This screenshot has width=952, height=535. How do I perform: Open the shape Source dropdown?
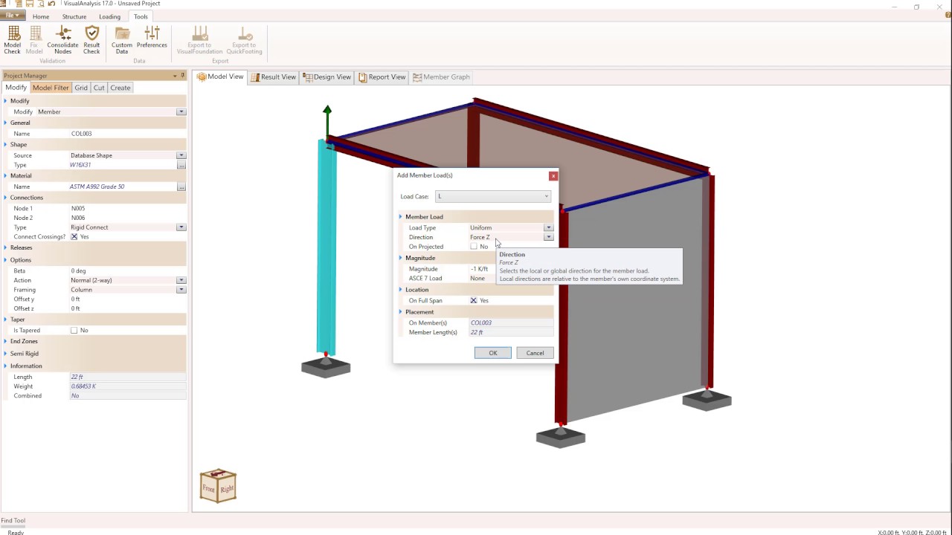coord(181,155)
